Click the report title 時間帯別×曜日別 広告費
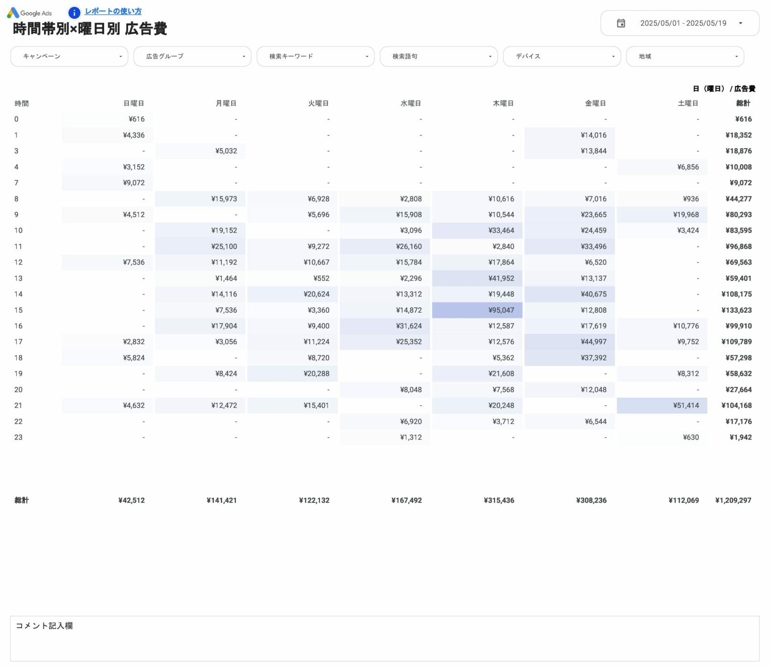This screenshot has width=770, height=667. point(90,29)
